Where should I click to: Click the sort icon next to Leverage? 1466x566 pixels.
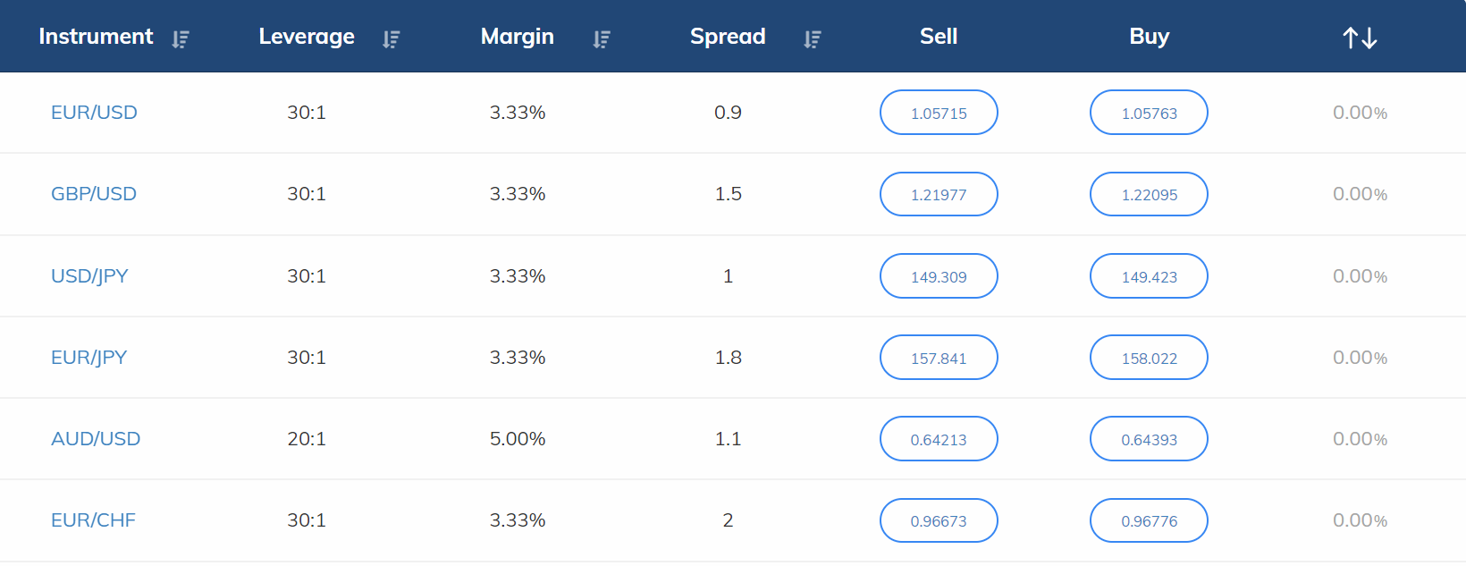click(x=391, y=39)
